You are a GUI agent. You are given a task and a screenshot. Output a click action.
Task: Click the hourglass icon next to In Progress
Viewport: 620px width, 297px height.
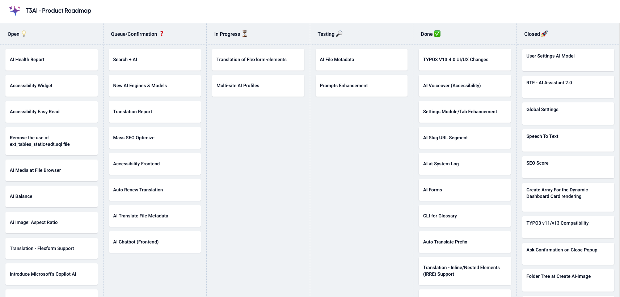245,34
